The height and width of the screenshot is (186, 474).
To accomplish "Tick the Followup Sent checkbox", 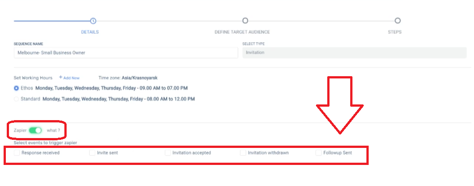I will coord(319,152).
